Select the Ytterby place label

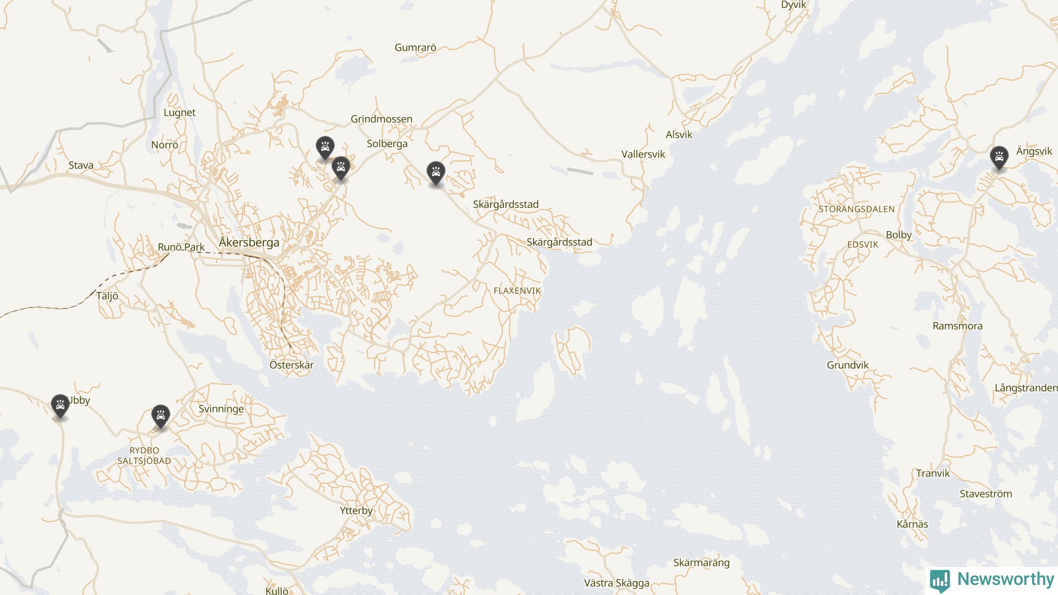coord(356,511)
